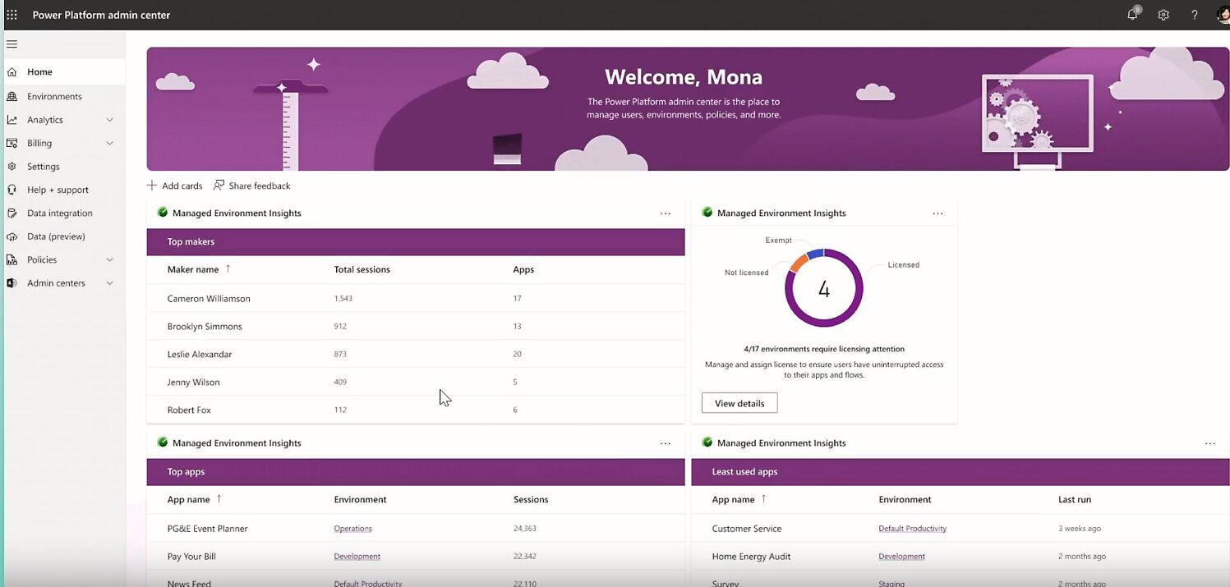Viewport: 1230px width, 587px height.
Task: Click the Last run column header
Action: pyautogui.click(x=1075, y=499)
